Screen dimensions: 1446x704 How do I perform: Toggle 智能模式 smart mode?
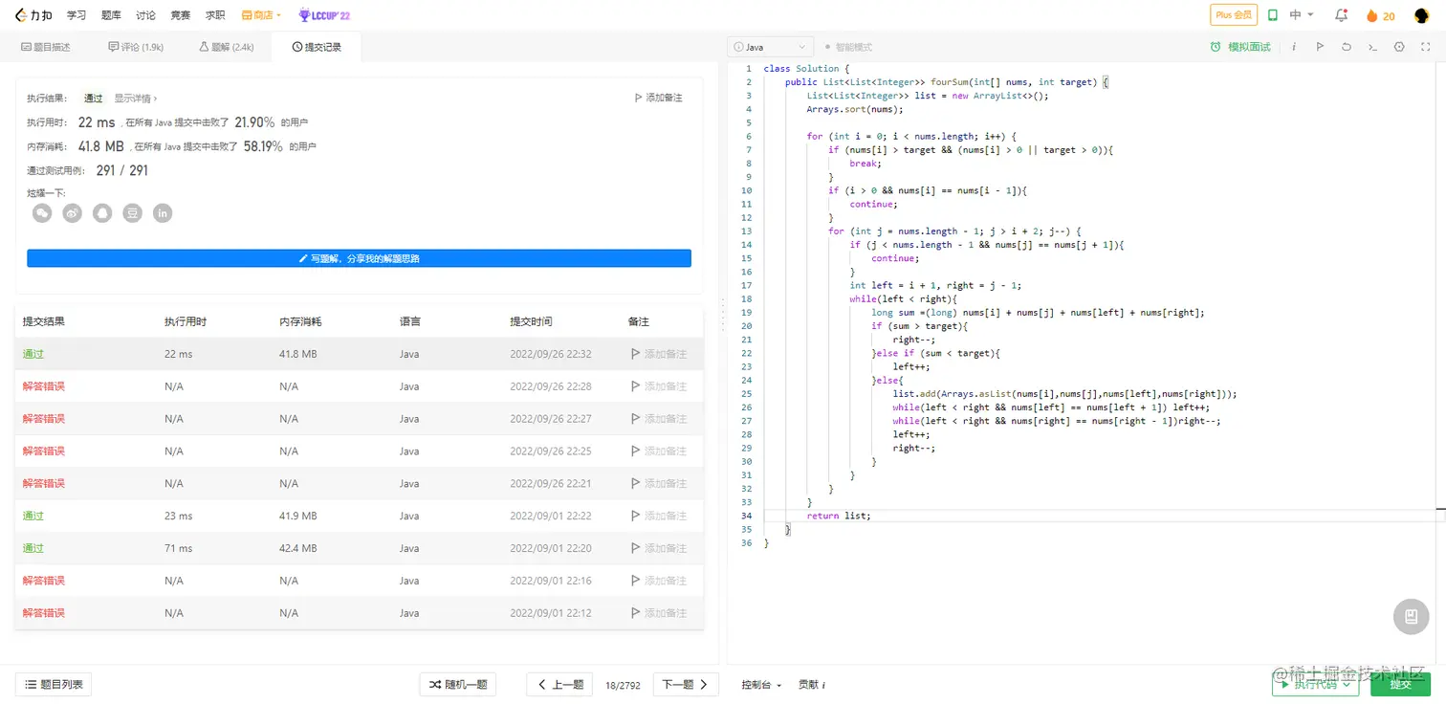click(848, 47)
